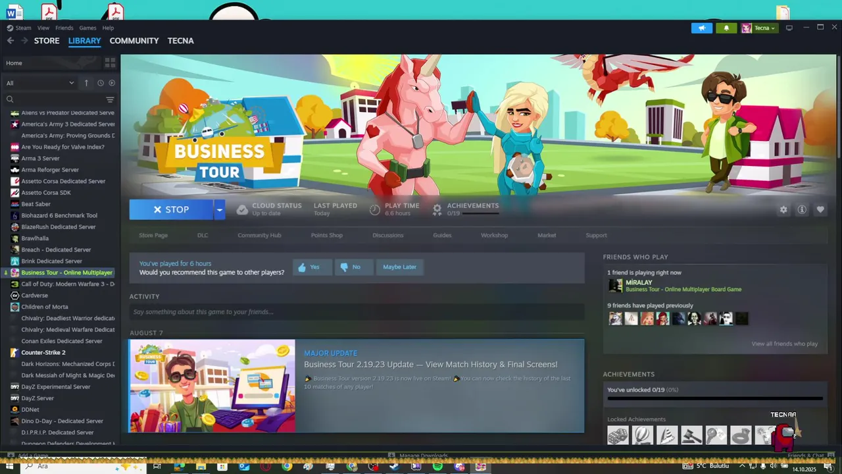The image size is (842, 474).
Task: Open MİRALAY friend avatar playing now
Action: point(616,286)
